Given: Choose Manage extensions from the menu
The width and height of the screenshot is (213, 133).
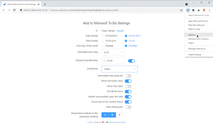Looking at the screenshot, I should [197, 49].
